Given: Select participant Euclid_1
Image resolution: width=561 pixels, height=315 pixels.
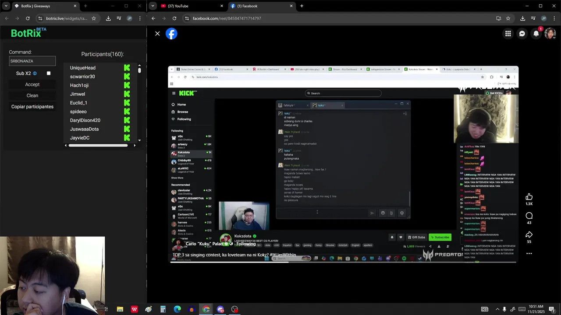Looking at the screenshot, I should pos(78,103).
